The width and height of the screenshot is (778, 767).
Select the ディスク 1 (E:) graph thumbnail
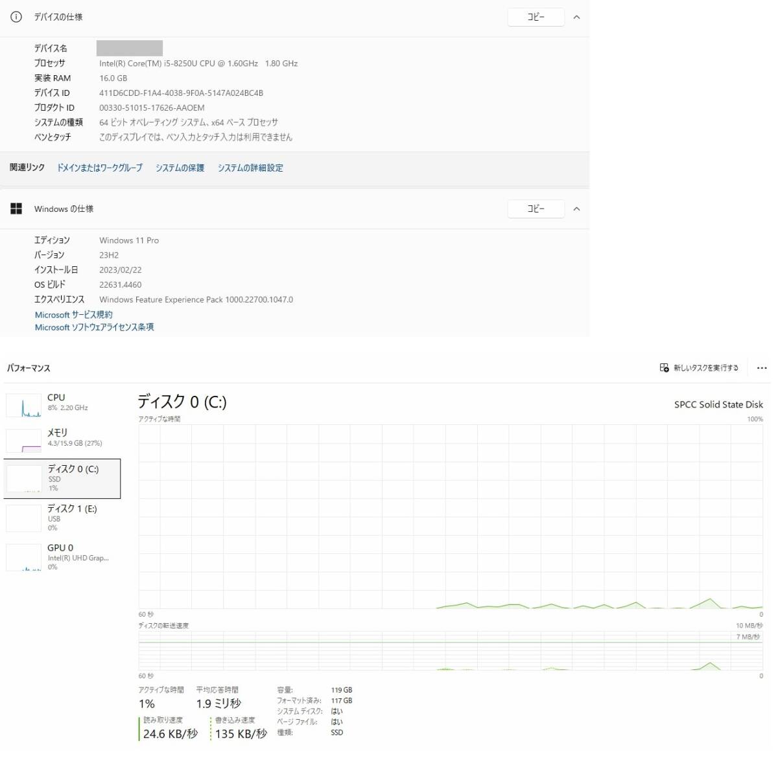(x=23, y=518)
